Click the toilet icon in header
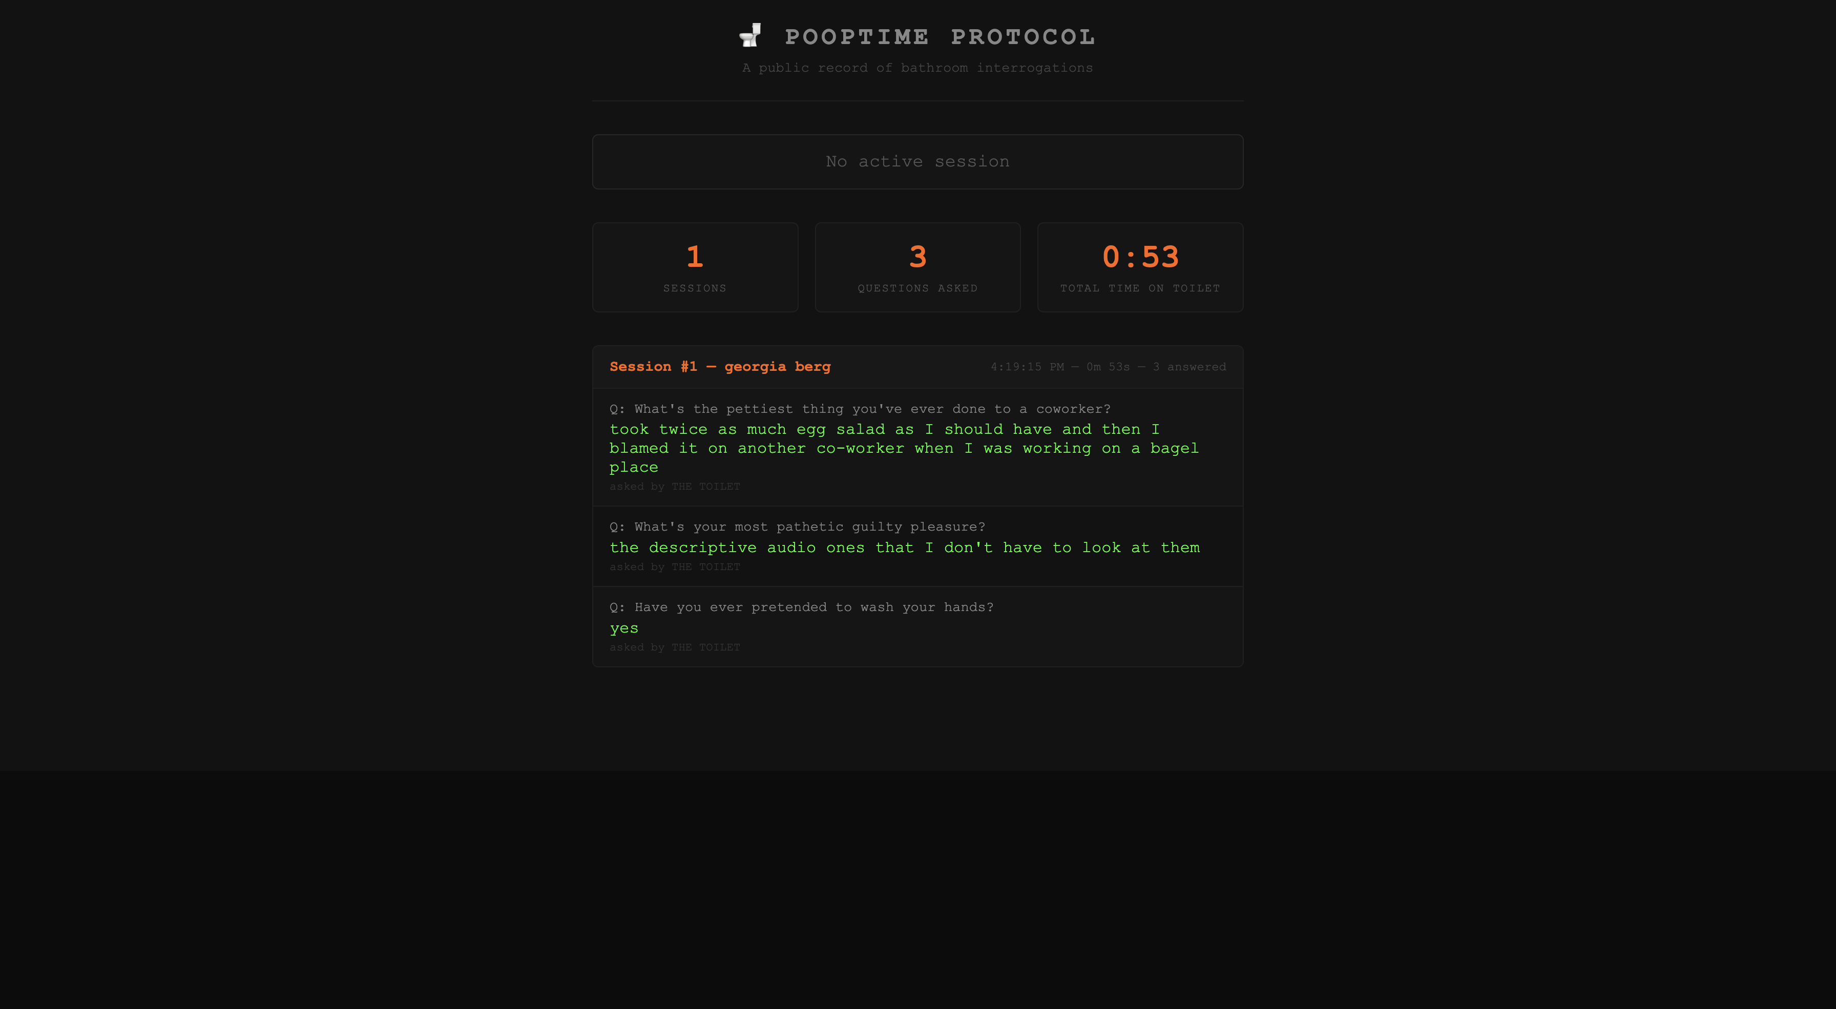1836x1009 pixels. pos(750,36)
